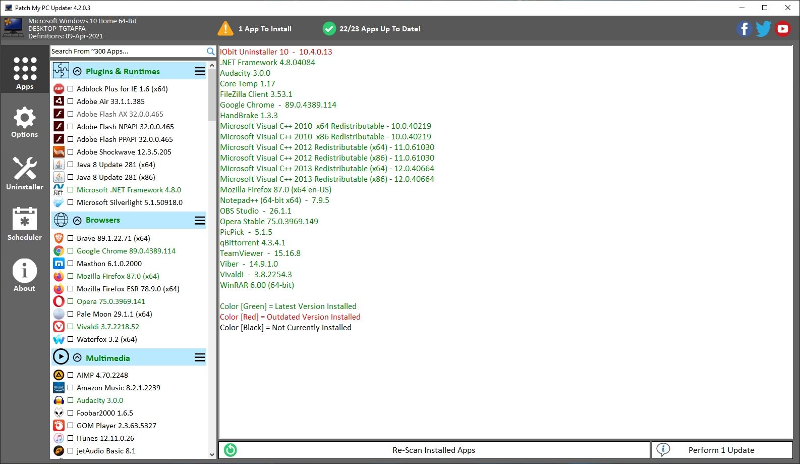Tick the Adobe Air 33.1.1.385 checkbox
The width and height of the screenshot is (800, 464).
(71, 101)
